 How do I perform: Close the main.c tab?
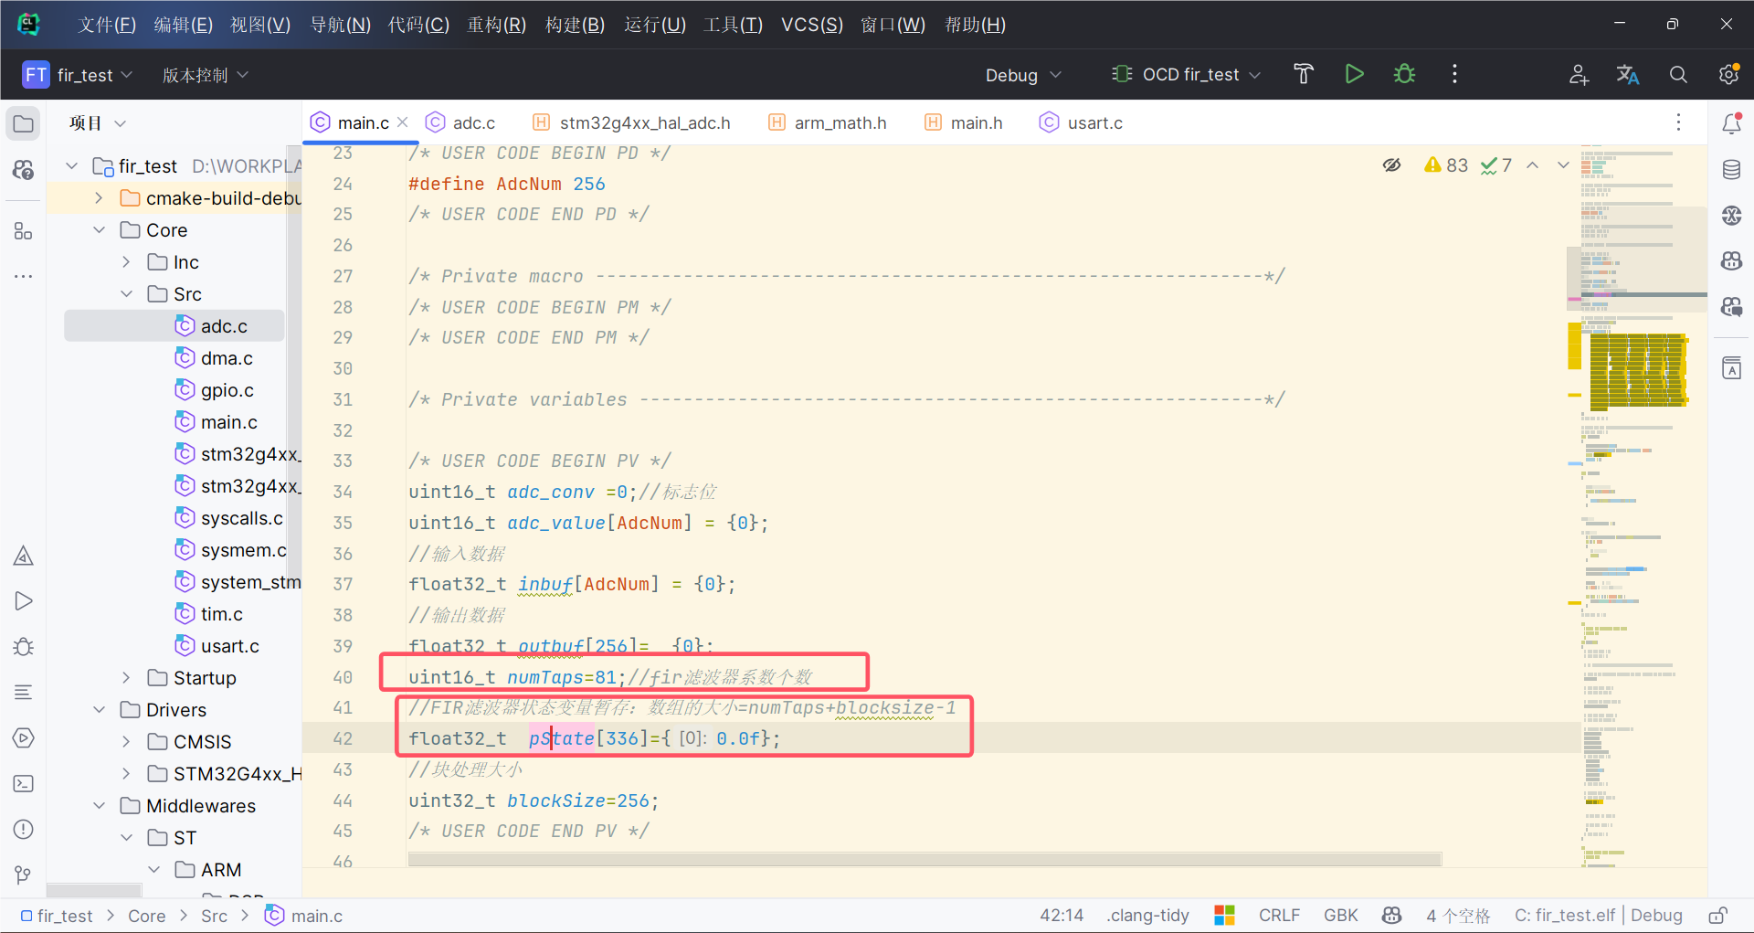coord(403,122)
